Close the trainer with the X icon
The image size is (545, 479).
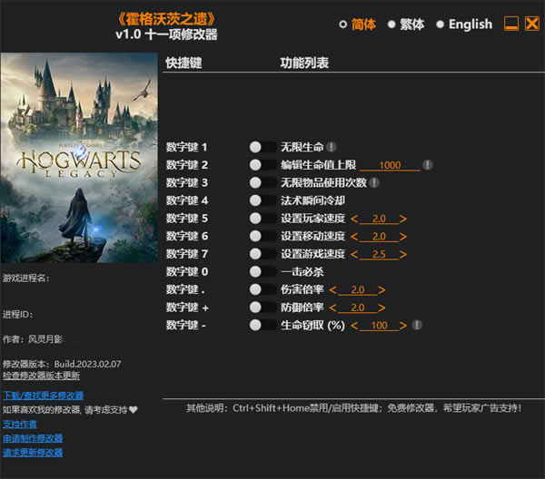click(x=531, y=24)
